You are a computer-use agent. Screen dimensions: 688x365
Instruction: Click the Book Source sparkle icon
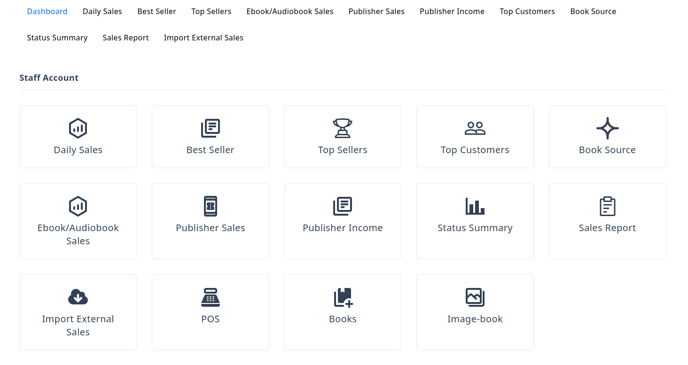tap(607, 128)
